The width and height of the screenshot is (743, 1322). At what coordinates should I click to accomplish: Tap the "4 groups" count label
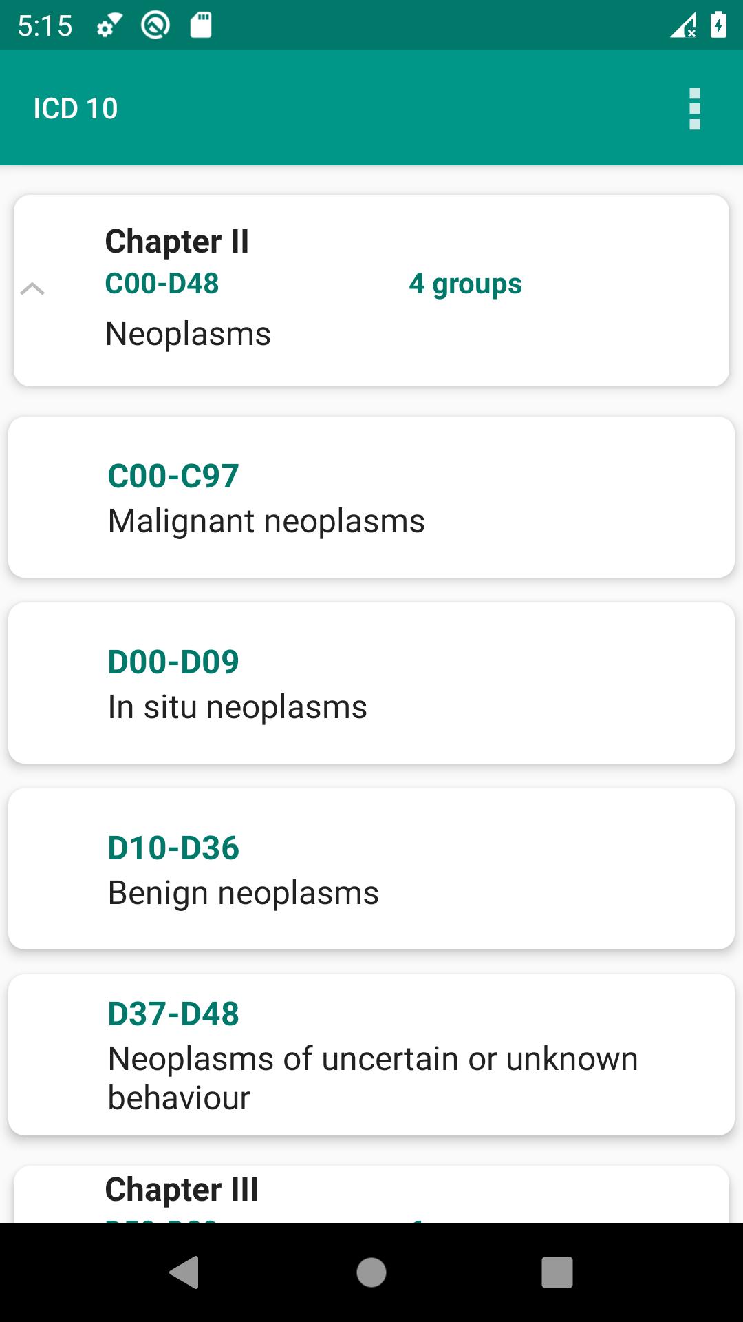(465, 284)
